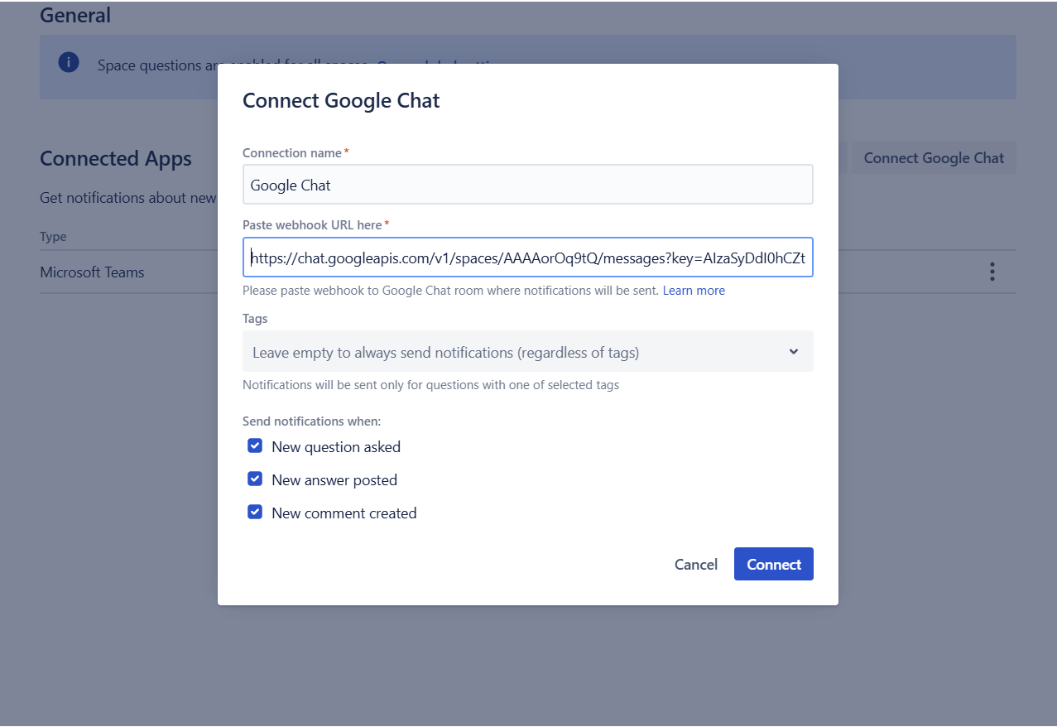Click the webhook URL input field
The width and height of the screenshot is (1057, 727).
(527, 257)
